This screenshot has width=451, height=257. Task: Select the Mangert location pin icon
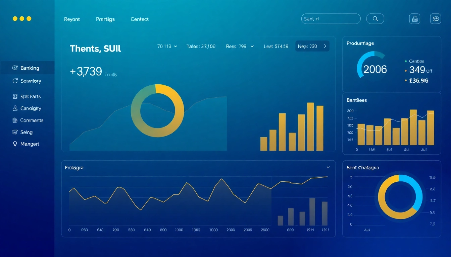(x=15, y=144)
